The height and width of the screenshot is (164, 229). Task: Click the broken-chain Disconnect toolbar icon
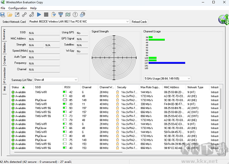32,15
